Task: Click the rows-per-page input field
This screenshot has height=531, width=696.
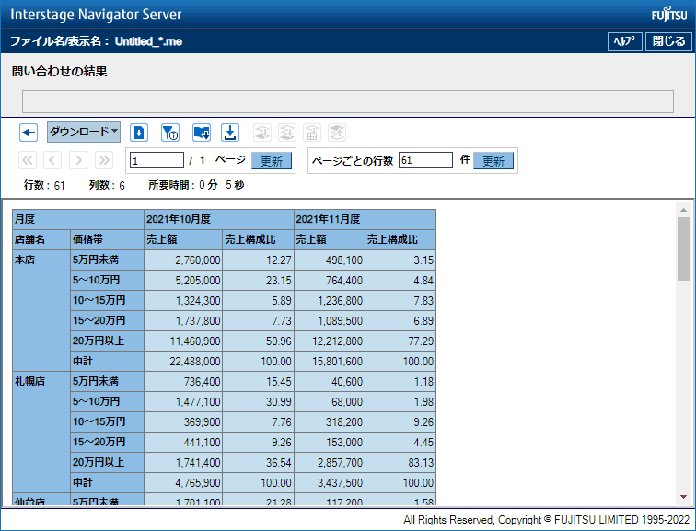Action: coord(425,160)
